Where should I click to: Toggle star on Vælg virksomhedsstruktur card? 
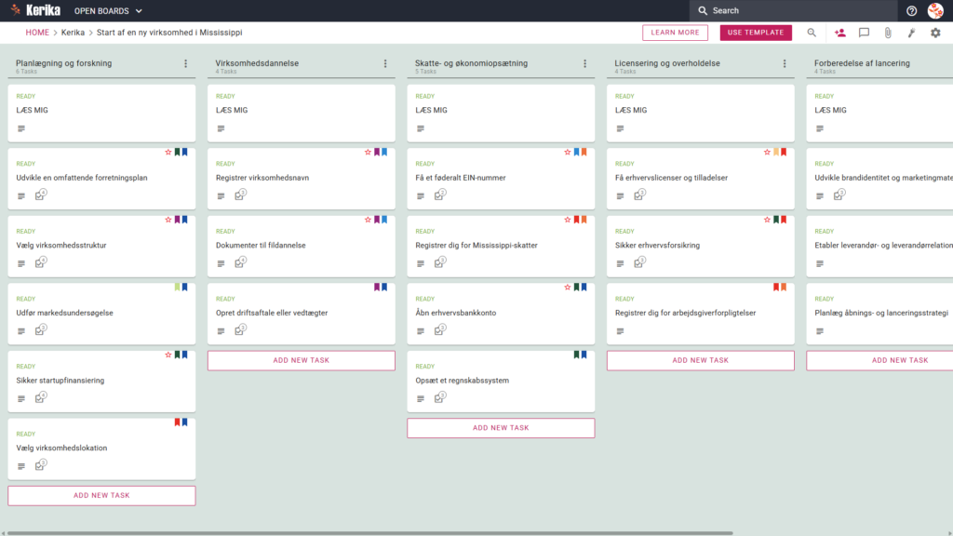pyautogui.click(x=168, y=220)
